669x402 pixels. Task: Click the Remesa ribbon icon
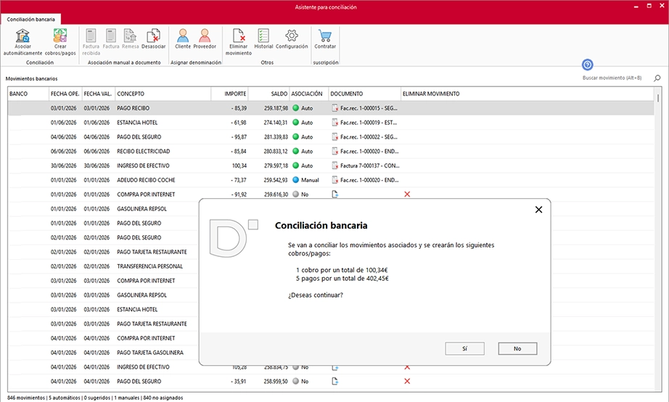click(130, 36)
